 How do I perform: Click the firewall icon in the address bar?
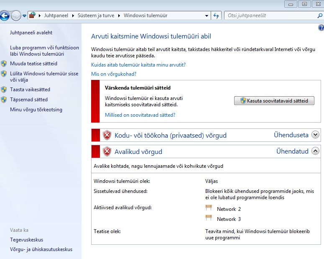click(x=32, y=15)
